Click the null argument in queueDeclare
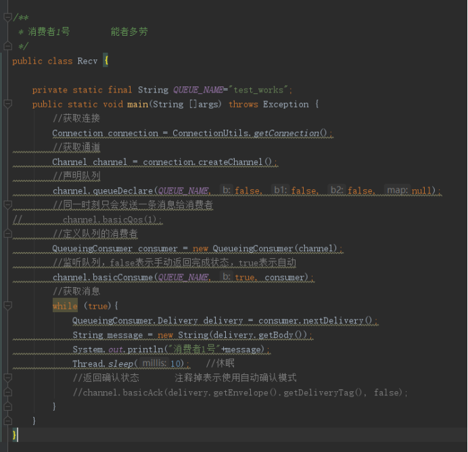This screenshot has width=468, height=452. click(x=421, y=191)
